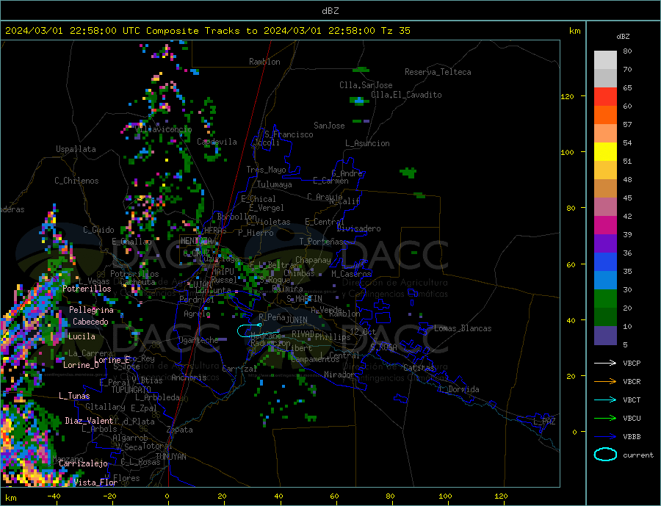
Task: Click the 'Tz 35' value in the header
Action: point(396,31)
